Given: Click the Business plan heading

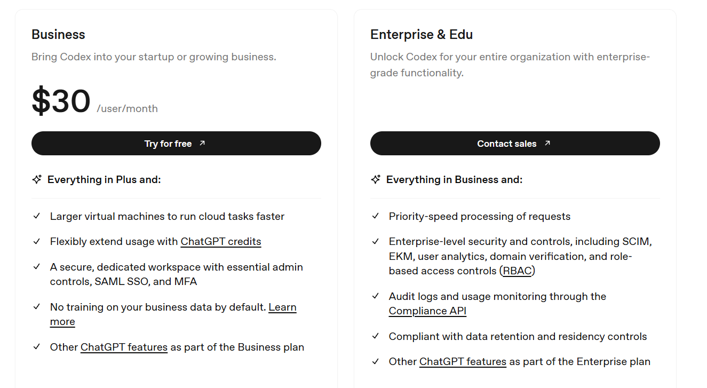Looking at the screenshot, I should tap(58, 35).
